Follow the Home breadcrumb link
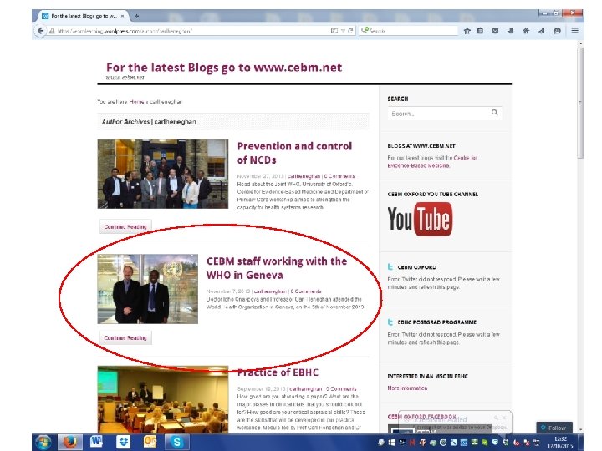Image resolution: width=602 pixels, height=451 pixels. (136, 102)
